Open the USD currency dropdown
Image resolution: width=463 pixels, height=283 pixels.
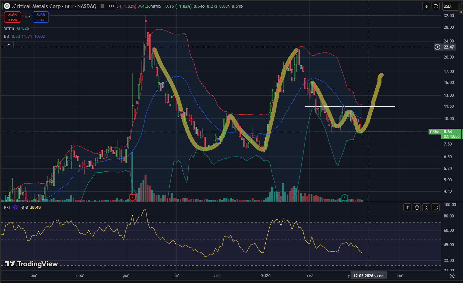coord(451,6)
